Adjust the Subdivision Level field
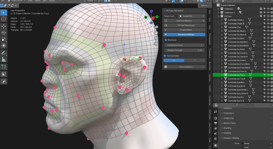Image resolution: width=273 pixels, height=149 pixels. click(184, 45)
